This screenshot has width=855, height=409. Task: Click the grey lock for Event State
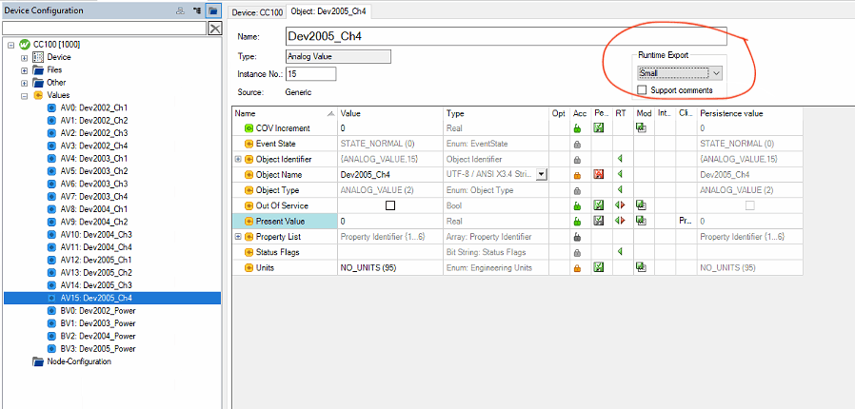[577, 145]
